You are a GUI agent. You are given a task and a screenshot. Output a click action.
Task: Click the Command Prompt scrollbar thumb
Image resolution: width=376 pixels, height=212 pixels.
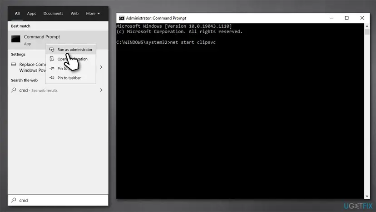point(367,32)
